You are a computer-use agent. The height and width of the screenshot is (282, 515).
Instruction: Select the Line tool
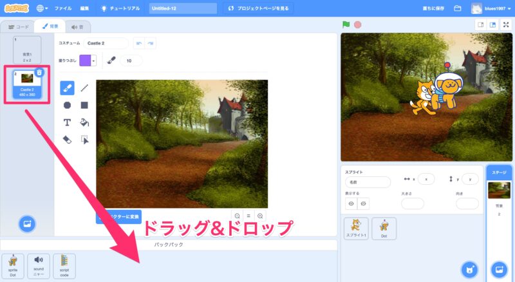tap(84, 89)
